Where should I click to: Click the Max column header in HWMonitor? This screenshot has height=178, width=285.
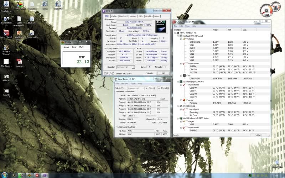[249, 30]
